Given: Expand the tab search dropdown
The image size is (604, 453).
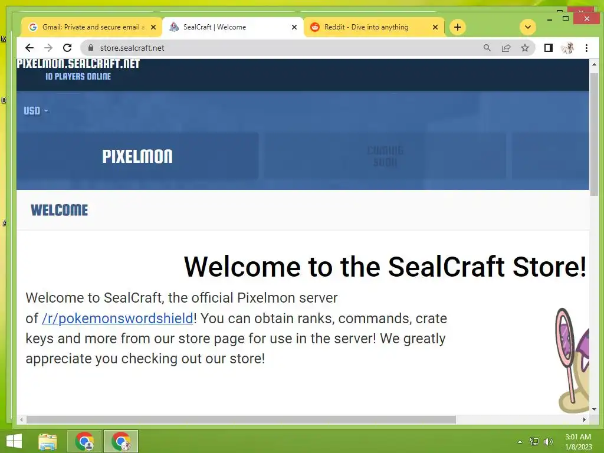Looking at the screenshot, I should click(528, 27).
